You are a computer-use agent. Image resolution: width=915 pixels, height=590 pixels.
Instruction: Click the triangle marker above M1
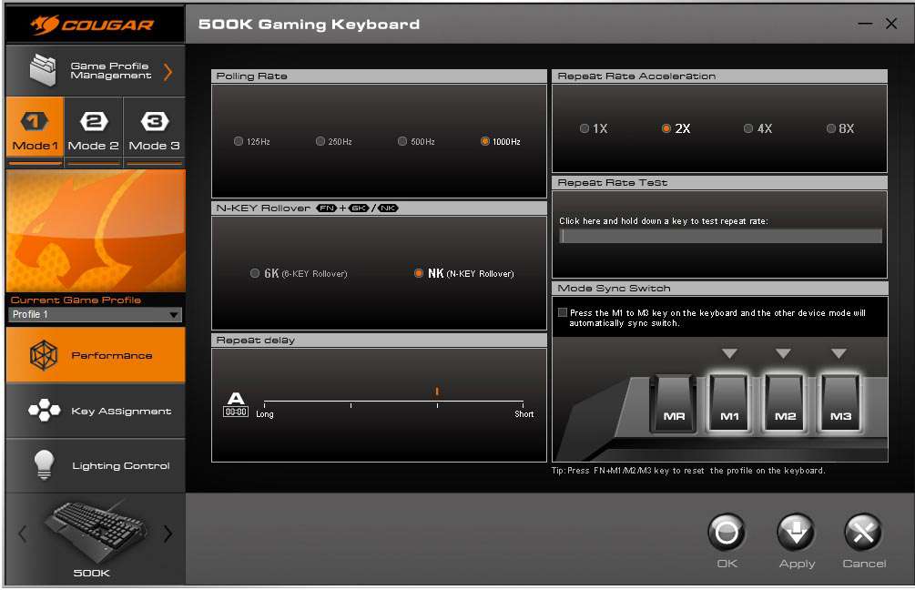tap(729, 353)
